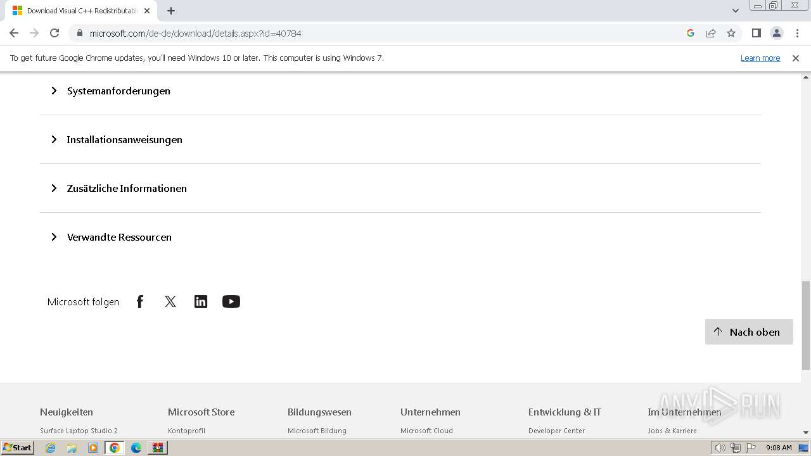811x456 pixels.
Task: Launch Internet Explorer from the taskbar
Action: pos(50,448)
